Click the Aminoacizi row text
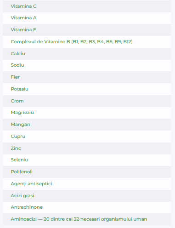Screen dimensions: 175x228 point(79,219)
